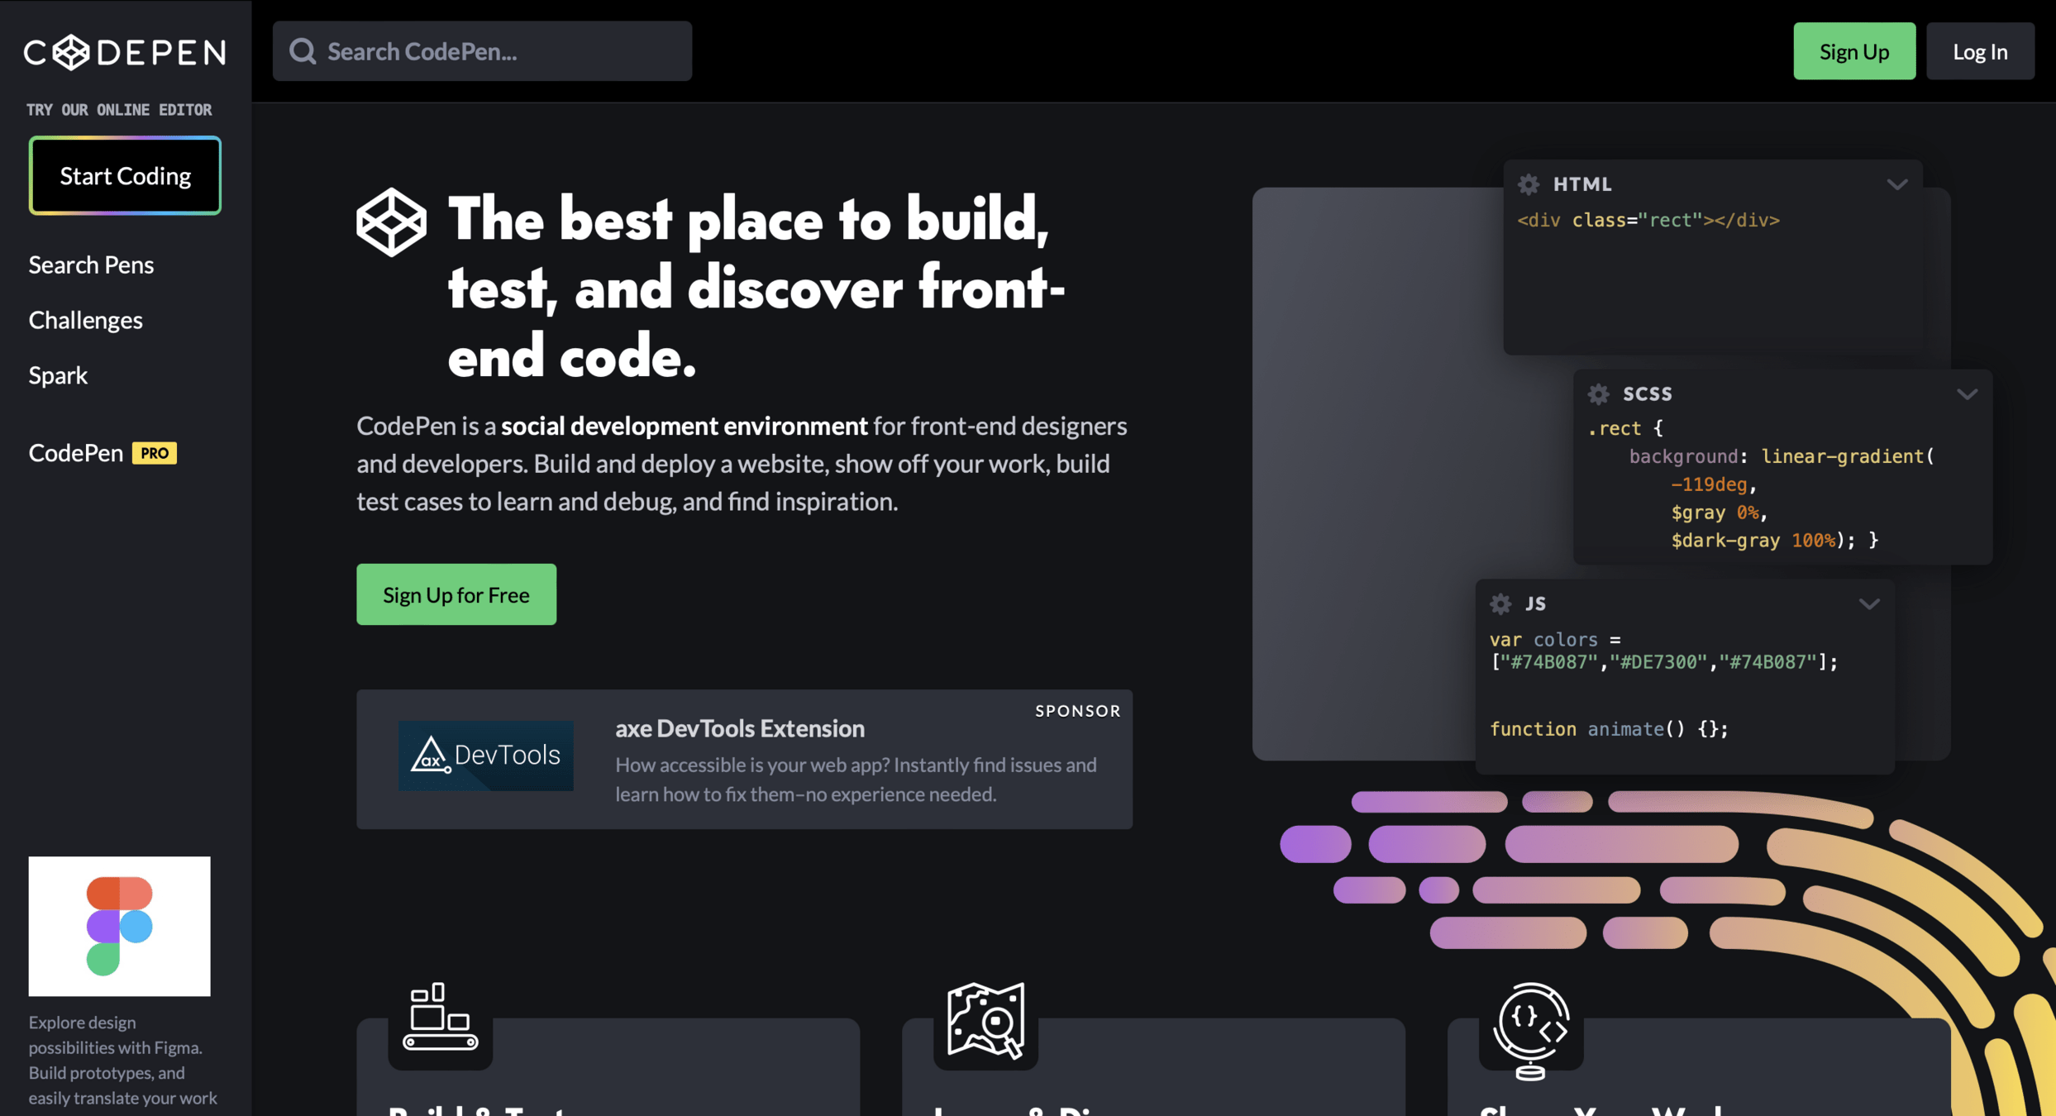The image size is (2056, 1116).
Task: Open CodePen PRO link
Action: 103,453
